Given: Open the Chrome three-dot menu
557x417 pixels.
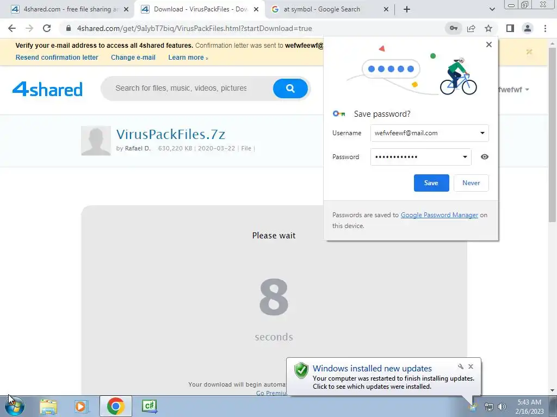Looking at the screenshot, I should tap(545, 28).
